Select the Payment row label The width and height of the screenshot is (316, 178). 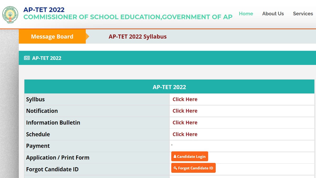tap(38, 146)
